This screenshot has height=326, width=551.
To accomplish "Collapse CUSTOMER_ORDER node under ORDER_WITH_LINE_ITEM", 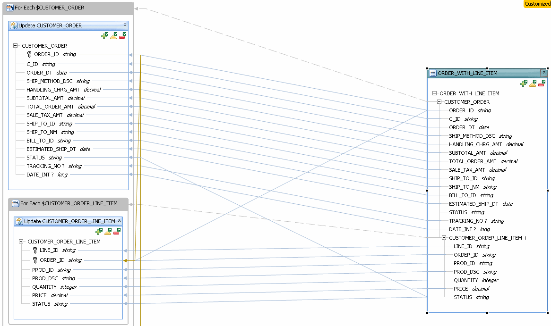I will 439,102.
